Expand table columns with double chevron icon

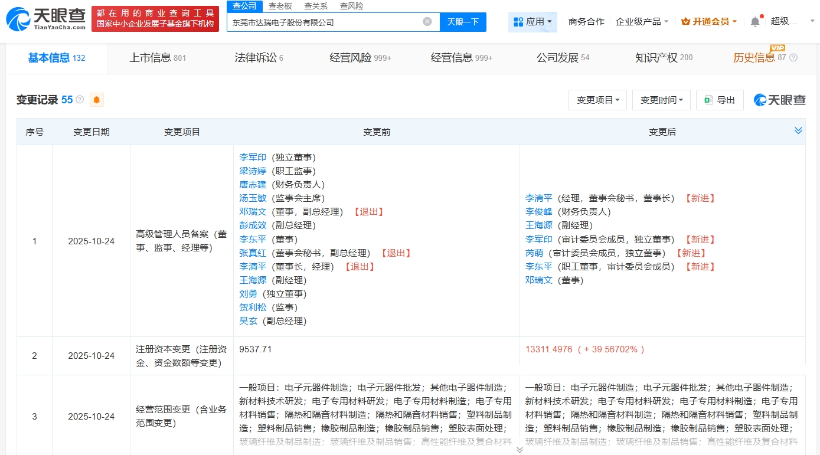[798, 131]
